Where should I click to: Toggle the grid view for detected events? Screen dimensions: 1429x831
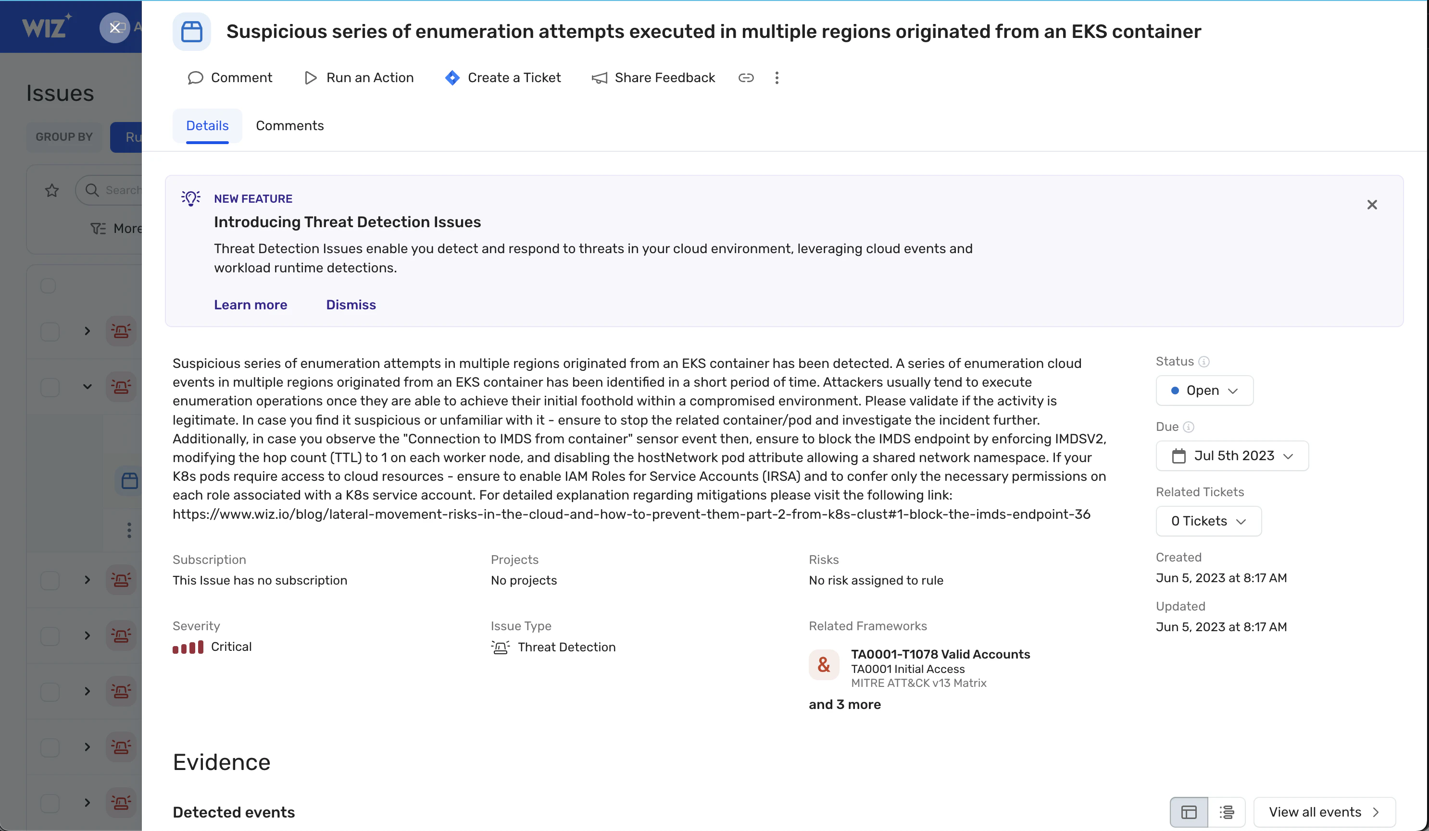coord(1189,812)
